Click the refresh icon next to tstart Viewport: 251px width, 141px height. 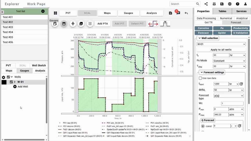(x=241, y=84)
